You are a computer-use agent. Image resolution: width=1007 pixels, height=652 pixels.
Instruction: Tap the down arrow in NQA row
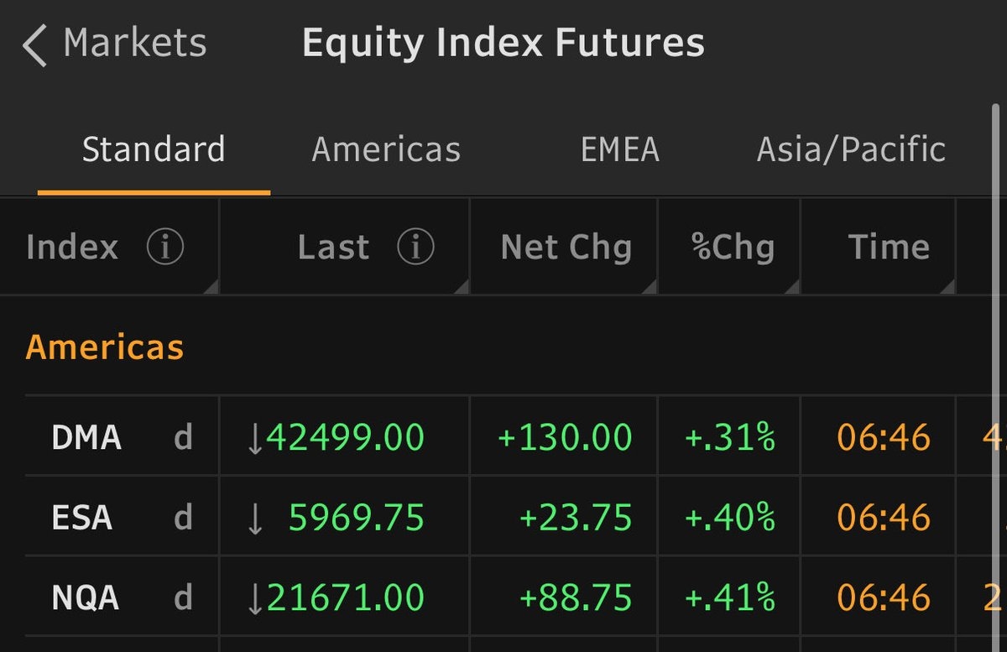pyautogui.click(x=255, y=599)
